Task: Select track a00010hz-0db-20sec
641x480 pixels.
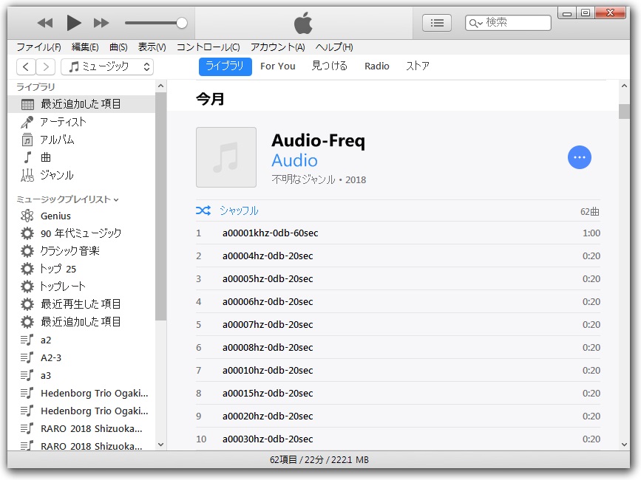Action: point(398,370)
